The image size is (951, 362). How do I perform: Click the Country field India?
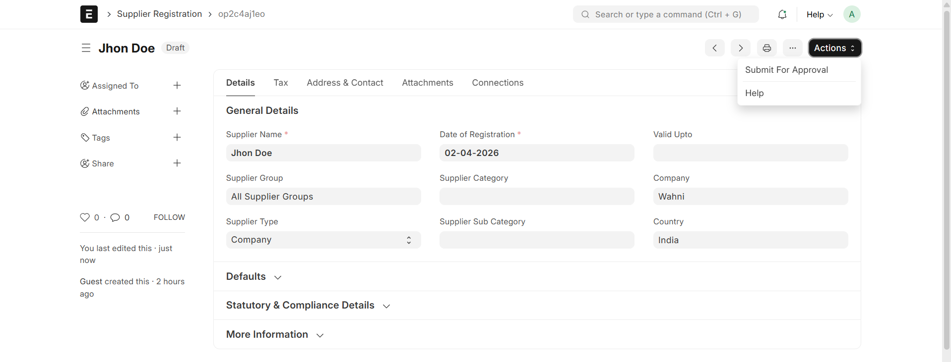tap(751, 240)
